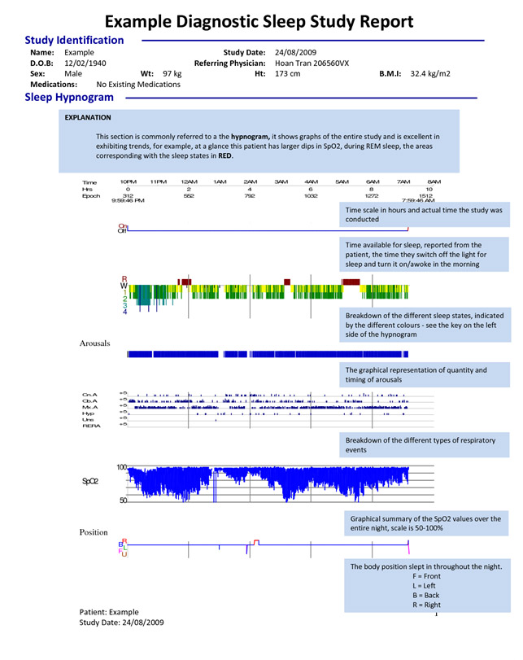Click the Position graph label

click(x=94, y=532)
